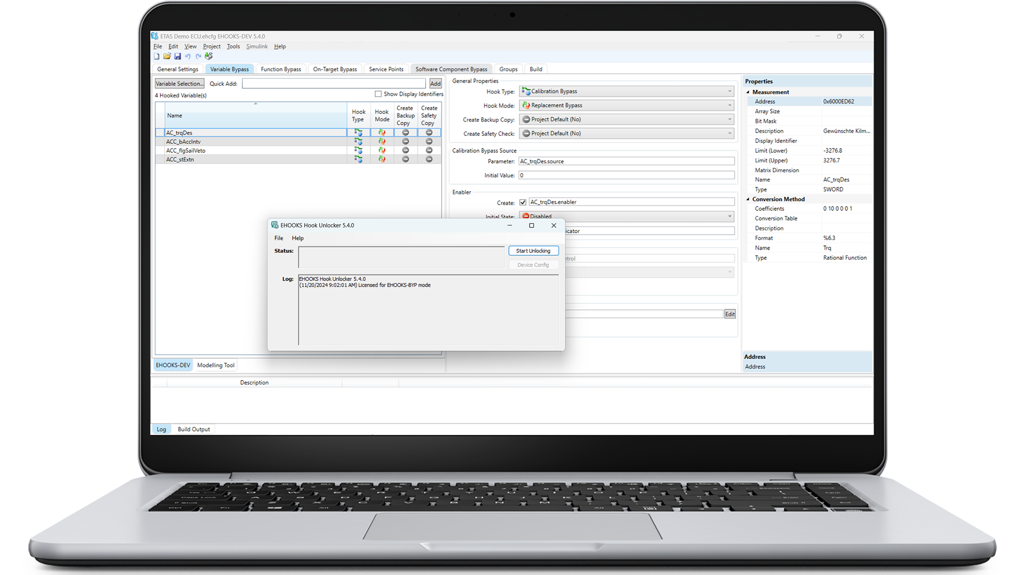Click the Hook Type icon for ACC_flgSailVeto

[358, 151]
